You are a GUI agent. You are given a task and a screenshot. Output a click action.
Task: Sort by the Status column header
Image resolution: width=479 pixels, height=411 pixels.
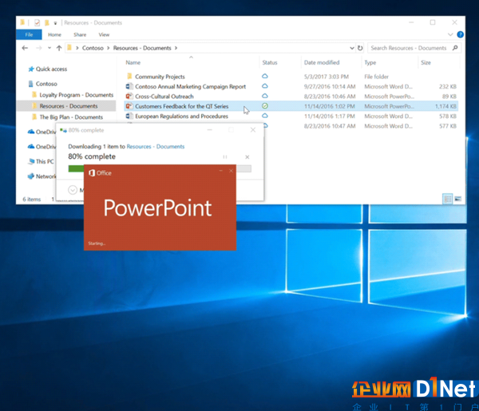[270, 62]
